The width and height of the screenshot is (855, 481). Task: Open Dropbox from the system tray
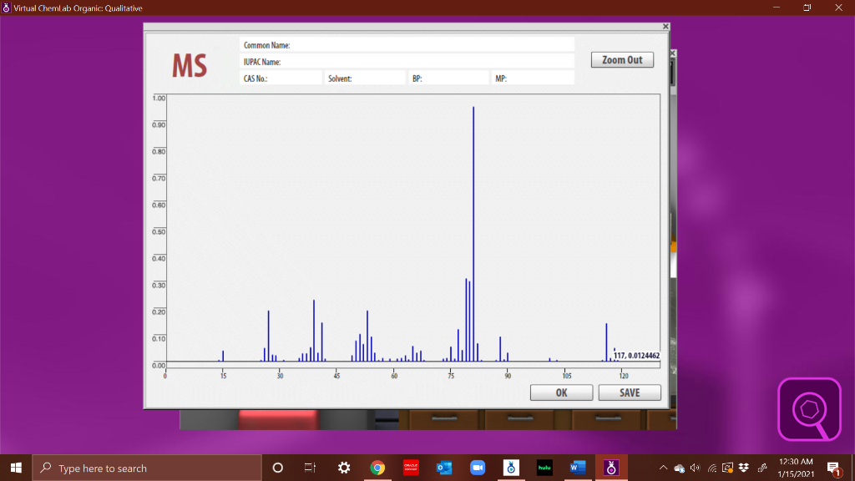(x=742, y=468)
